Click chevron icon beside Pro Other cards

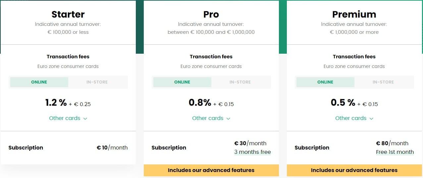(228, 119)
